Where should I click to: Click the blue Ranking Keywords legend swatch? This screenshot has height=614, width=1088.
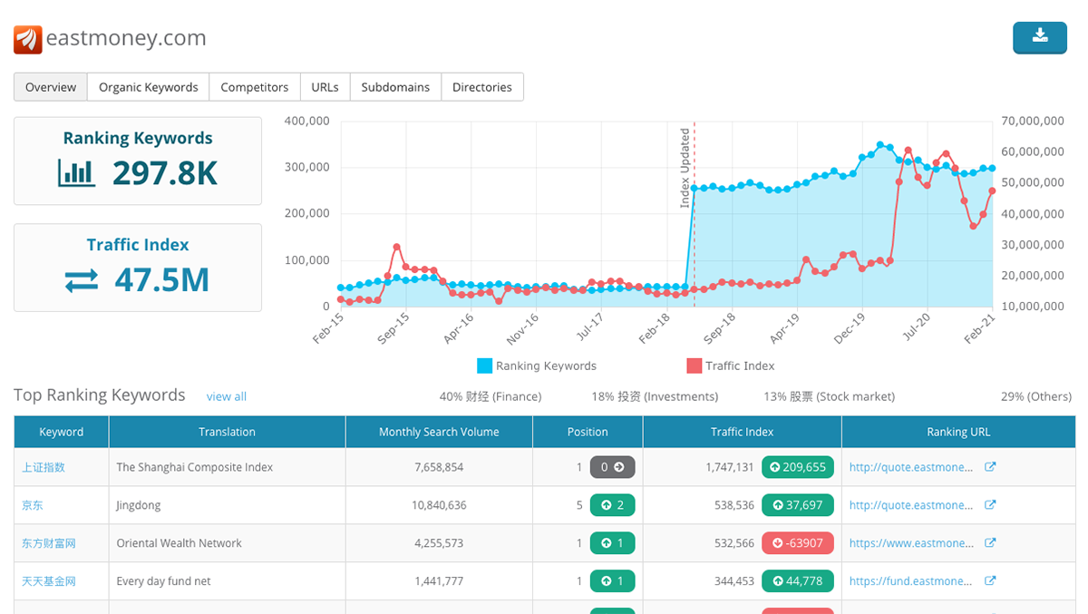click(x=484, y=365)
